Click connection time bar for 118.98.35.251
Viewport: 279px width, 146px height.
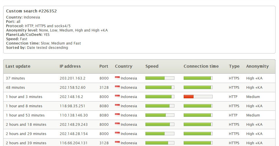click(198, 106)
